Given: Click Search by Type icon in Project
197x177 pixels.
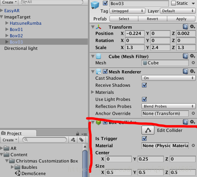Looking at the screenshot, I should [x=73, y=140].
